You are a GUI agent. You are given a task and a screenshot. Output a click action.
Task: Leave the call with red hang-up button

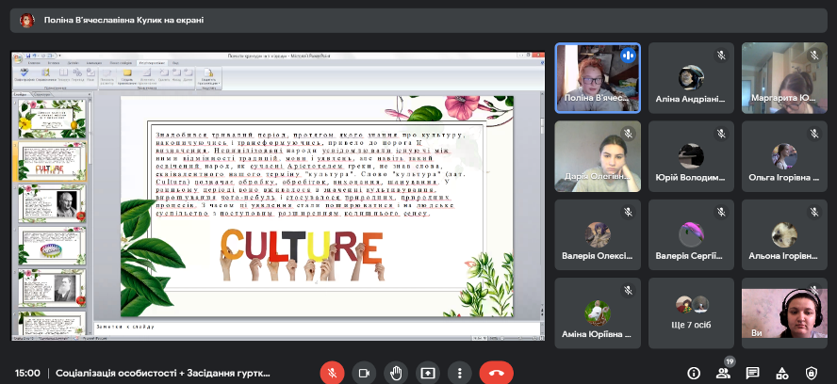497,373
